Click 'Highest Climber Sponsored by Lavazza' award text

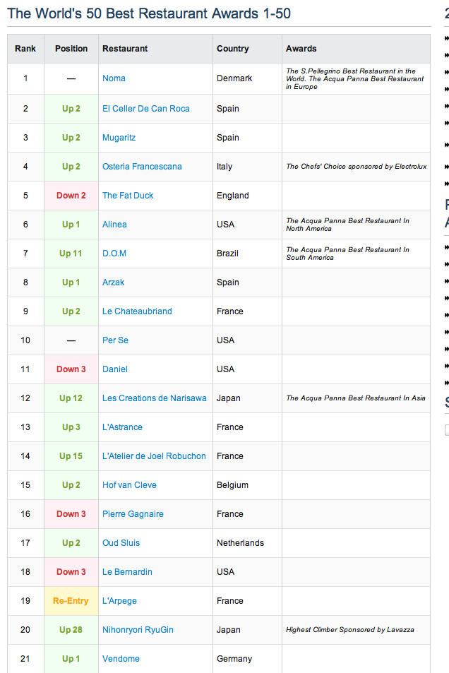click(x=350, y=630)
